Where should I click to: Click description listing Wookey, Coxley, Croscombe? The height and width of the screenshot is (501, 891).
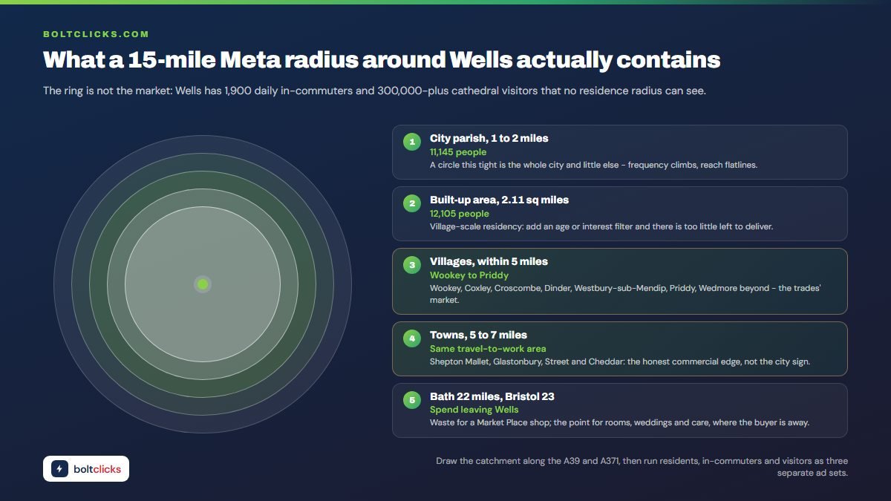pos(625,294)
